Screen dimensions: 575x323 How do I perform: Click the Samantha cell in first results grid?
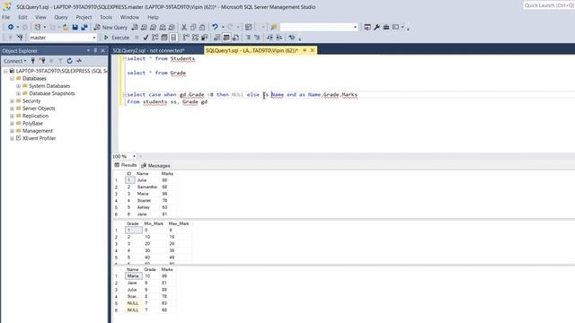pos(146,188)
